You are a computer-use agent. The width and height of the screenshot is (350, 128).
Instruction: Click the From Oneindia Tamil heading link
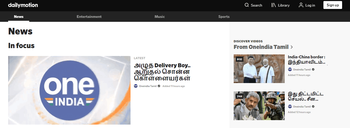261,47
